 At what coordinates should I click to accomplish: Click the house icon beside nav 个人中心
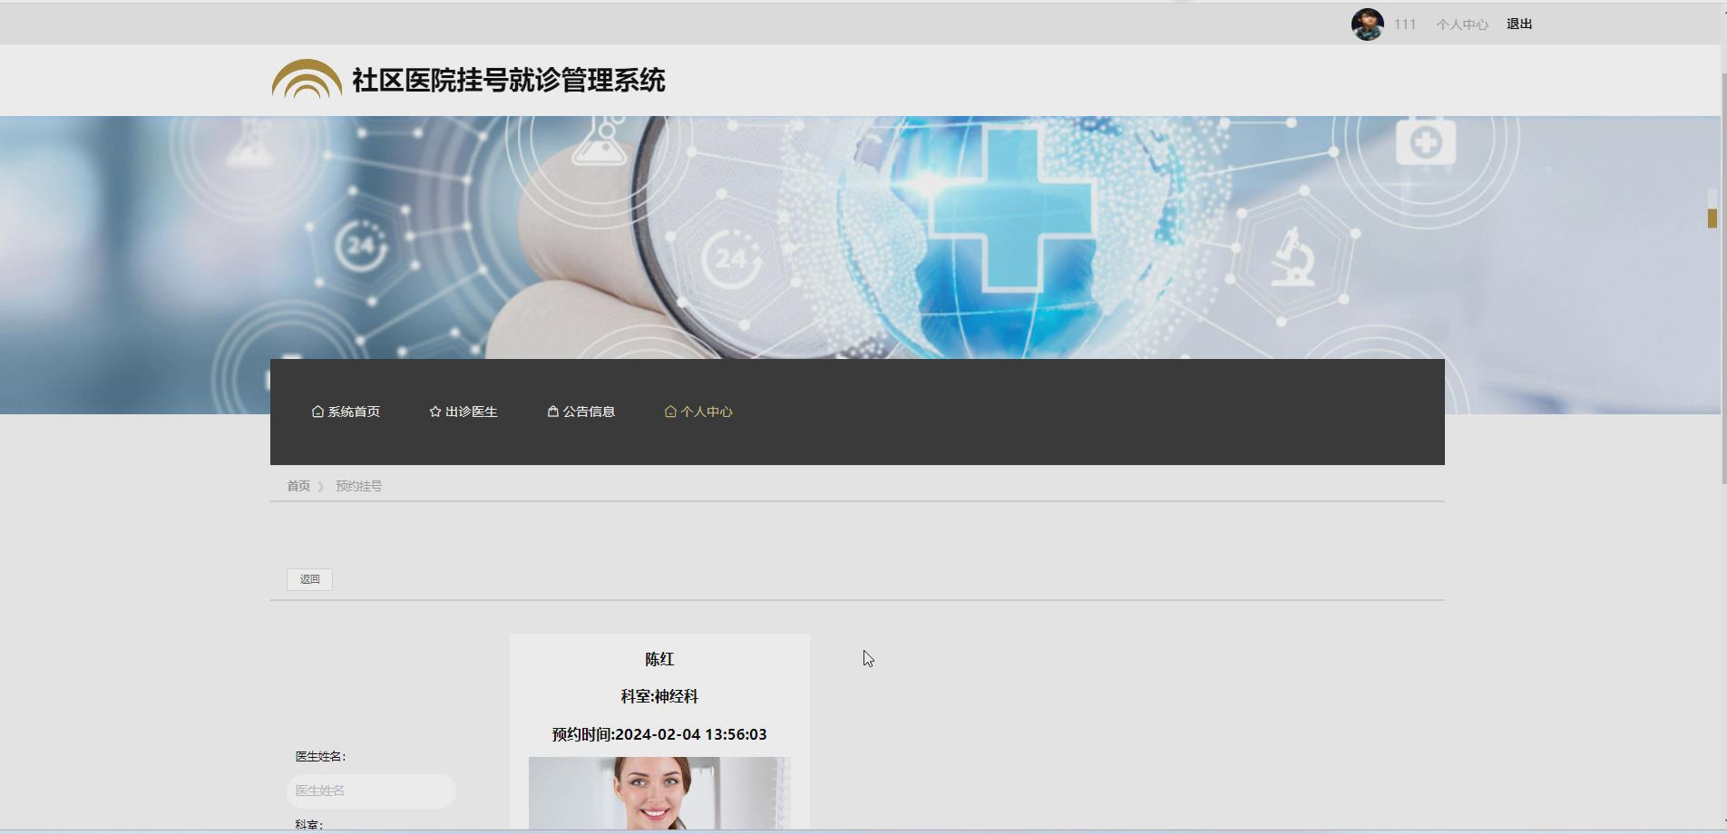[670, 412]
